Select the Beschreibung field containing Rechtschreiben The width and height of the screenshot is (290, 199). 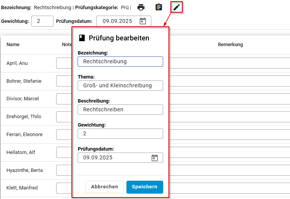(x=120, y=109)
